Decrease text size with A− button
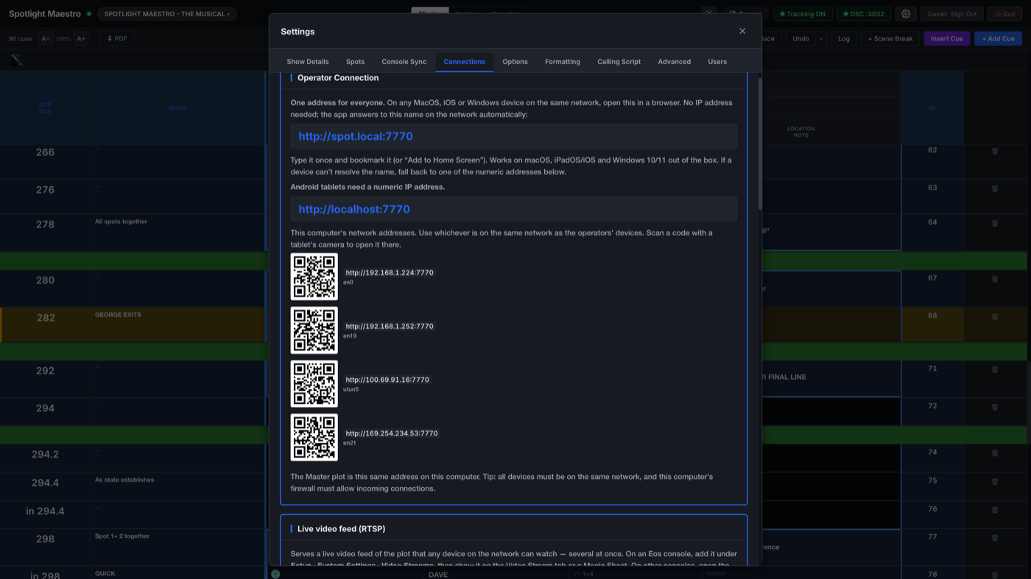This screenshot has width=1031, height=579. (46, 38)
